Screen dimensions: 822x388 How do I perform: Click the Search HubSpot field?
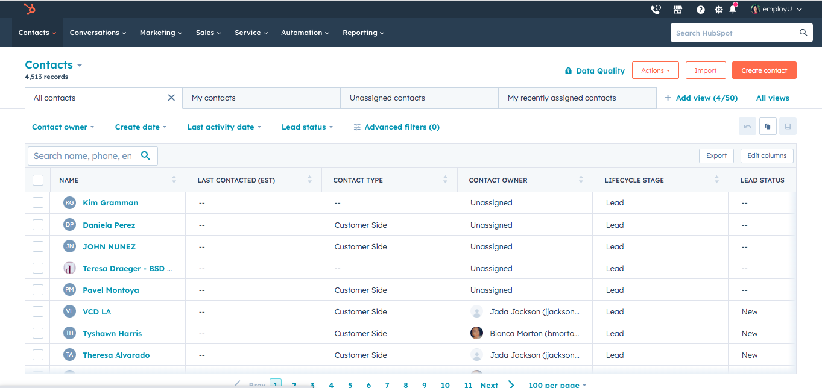pos(735,33)
